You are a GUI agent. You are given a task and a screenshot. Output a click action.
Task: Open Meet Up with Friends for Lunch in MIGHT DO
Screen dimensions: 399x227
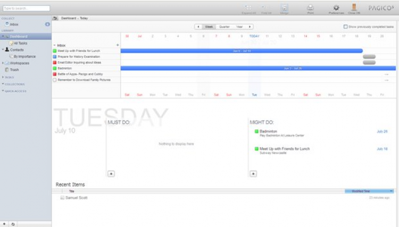[285, 149]
